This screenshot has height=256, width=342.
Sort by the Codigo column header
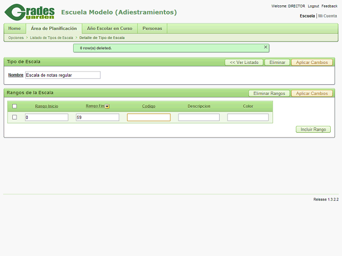[149, 106]
